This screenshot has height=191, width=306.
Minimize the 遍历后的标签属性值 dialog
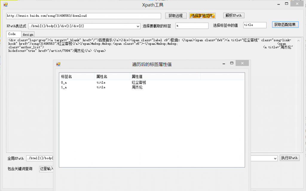(224, 64)
